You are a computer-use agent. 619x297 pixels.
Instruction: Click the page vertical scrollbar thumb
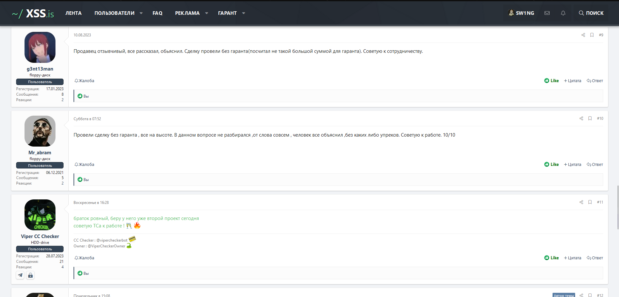coord(618,207)
